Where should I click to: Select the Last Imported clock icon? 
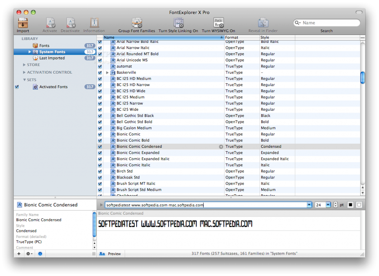coord(35,58)
